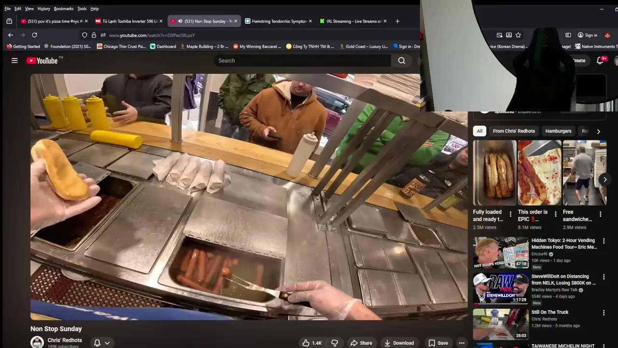Open the tracking protection shield icon
618x348 pixels.
[84, 35]
